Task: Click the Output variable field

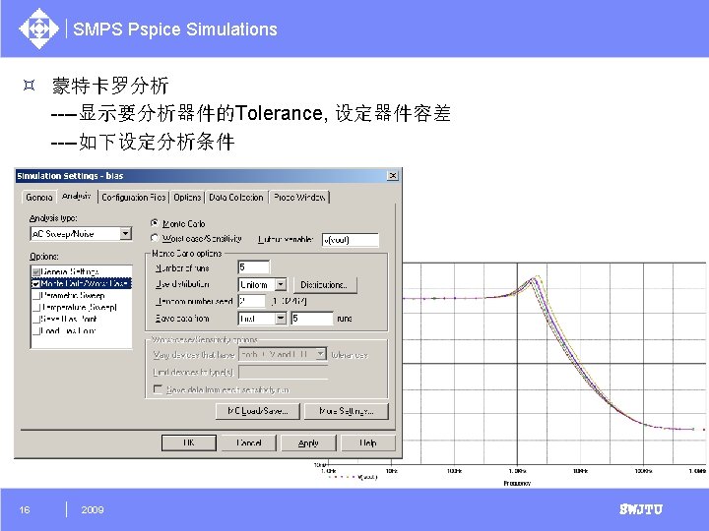Action: (x=350, y=240)
